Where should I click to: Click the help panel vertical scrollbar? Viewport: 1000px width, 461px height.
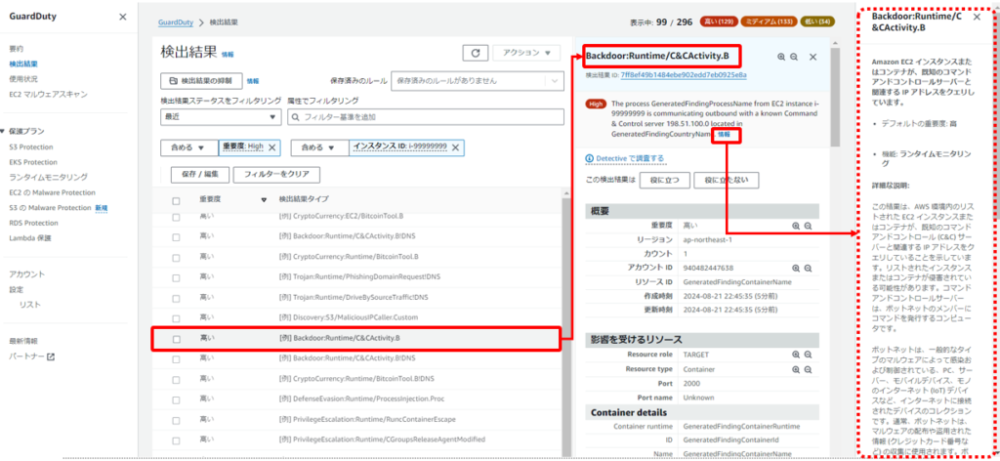tap(995, 115)
